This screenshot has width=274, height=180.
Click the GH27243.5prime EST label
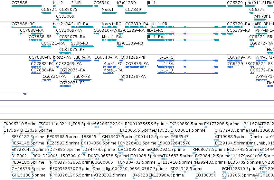click(231, 130)
